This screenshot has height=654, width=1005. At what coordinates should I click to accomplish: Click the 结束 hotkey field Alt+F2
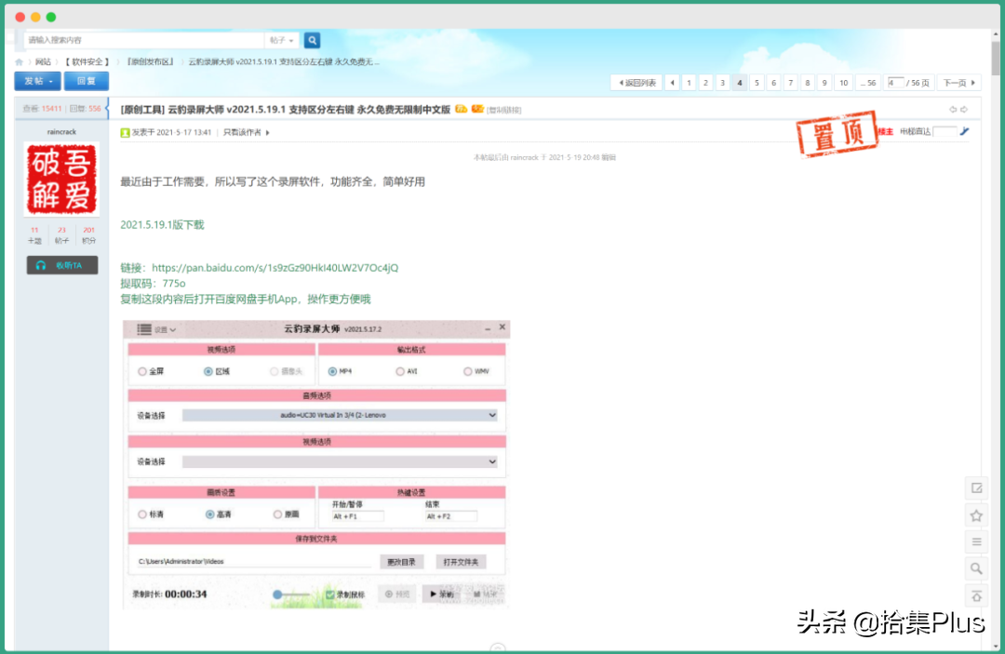pyautogui.click(x=451, y=516)
